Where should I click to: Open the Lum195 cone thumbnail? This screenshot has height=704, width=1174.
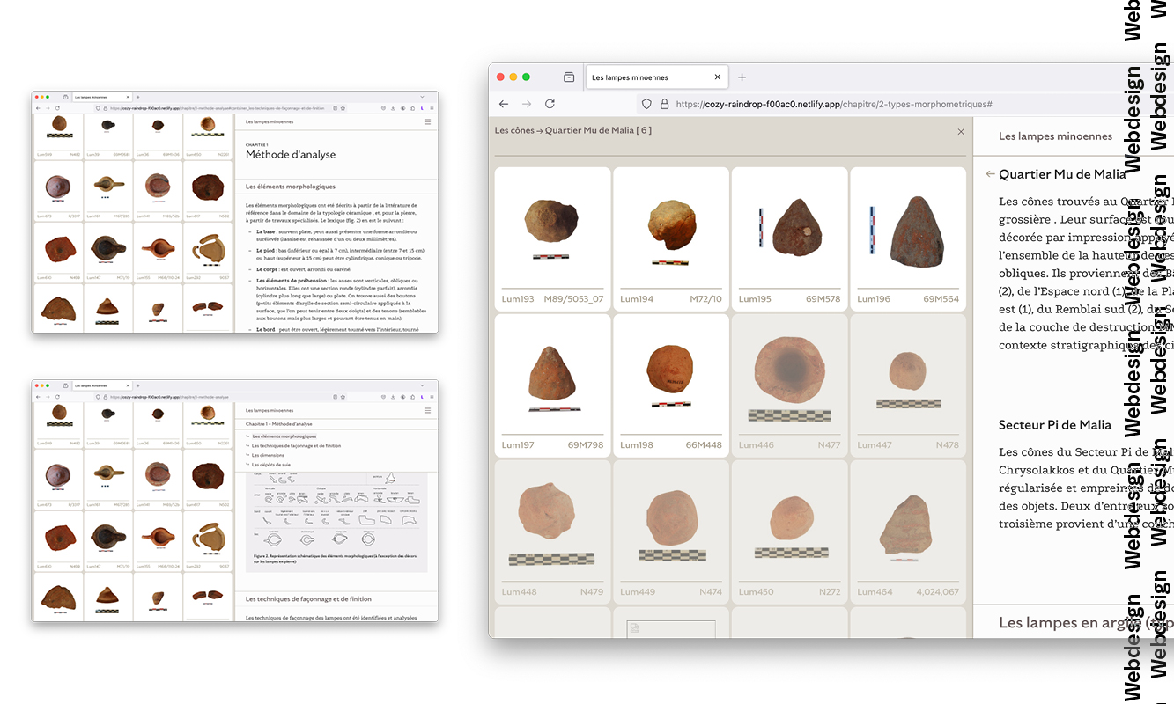pos(790,238)
